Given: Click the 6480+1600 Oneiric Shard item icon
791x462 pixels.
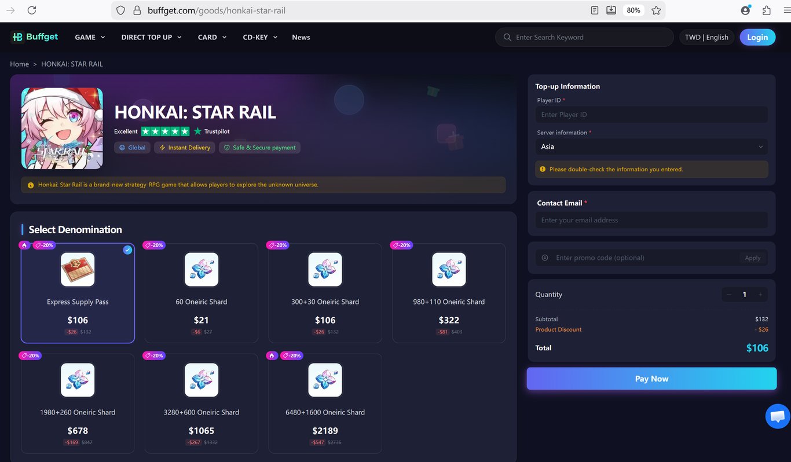Looking at the screenshot, I should coord(325,380).
